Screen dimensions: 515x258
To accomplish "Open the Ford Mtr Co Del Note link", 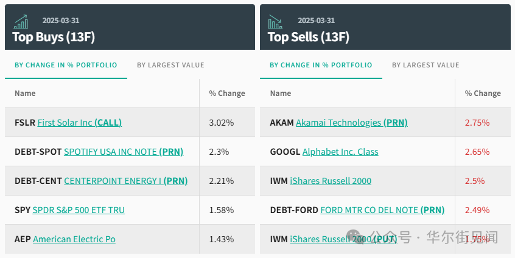I will [382, 210].
